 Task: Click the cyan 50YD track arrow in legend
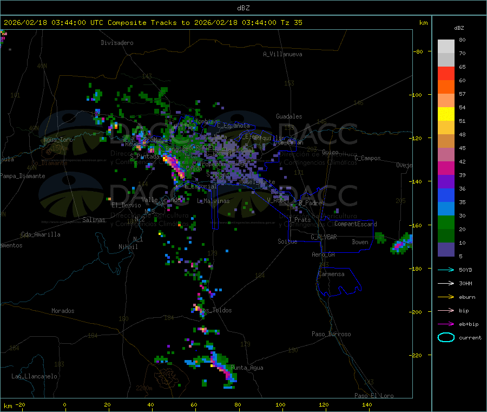coord(446,270)
